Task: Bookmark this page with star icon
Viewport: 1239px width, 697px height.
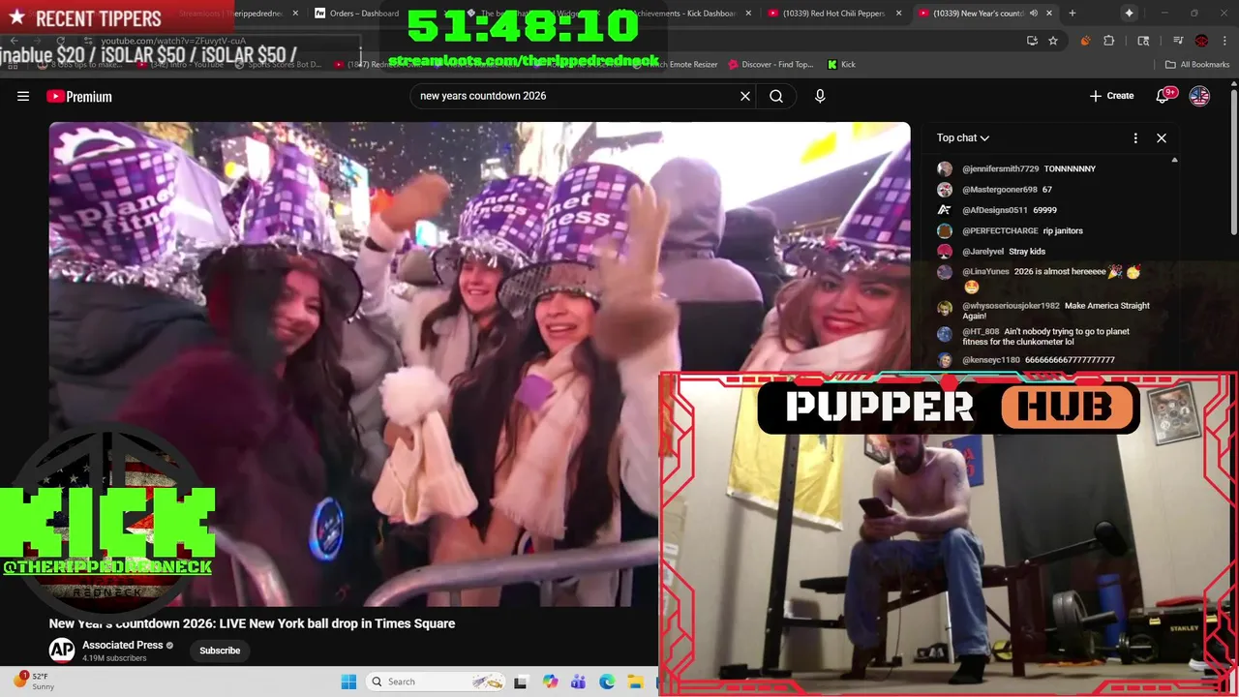Action: pos(1053,41)
